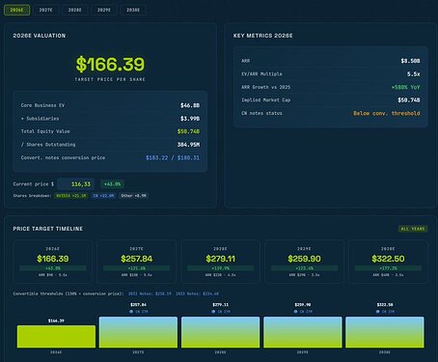Click the 2031 Notes threshold text
This screenshot has width=438, height=362.
(x=150, y=293)
